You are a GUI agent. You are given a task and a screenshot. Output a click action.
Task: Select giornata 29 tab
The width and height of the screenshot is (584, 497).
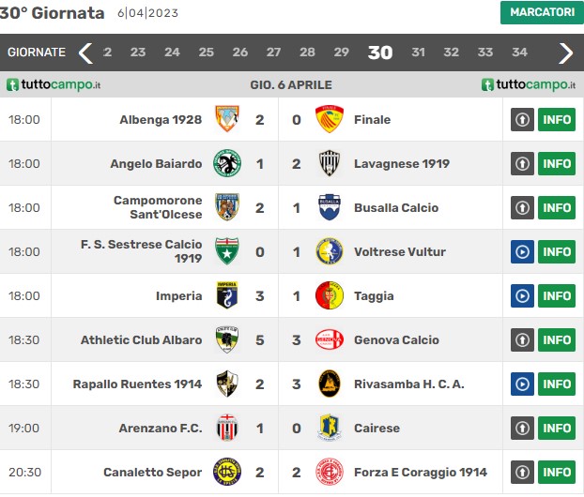coord(341,53)
